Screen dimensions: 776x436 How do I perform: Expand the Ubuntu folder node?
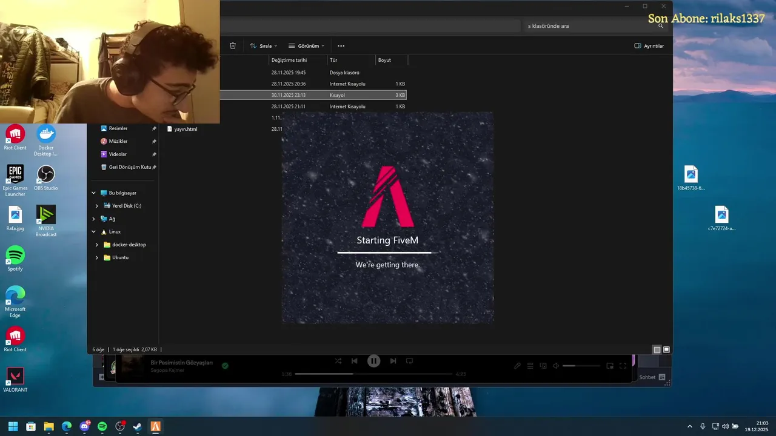pyautogui.click(x=96, y=257)
